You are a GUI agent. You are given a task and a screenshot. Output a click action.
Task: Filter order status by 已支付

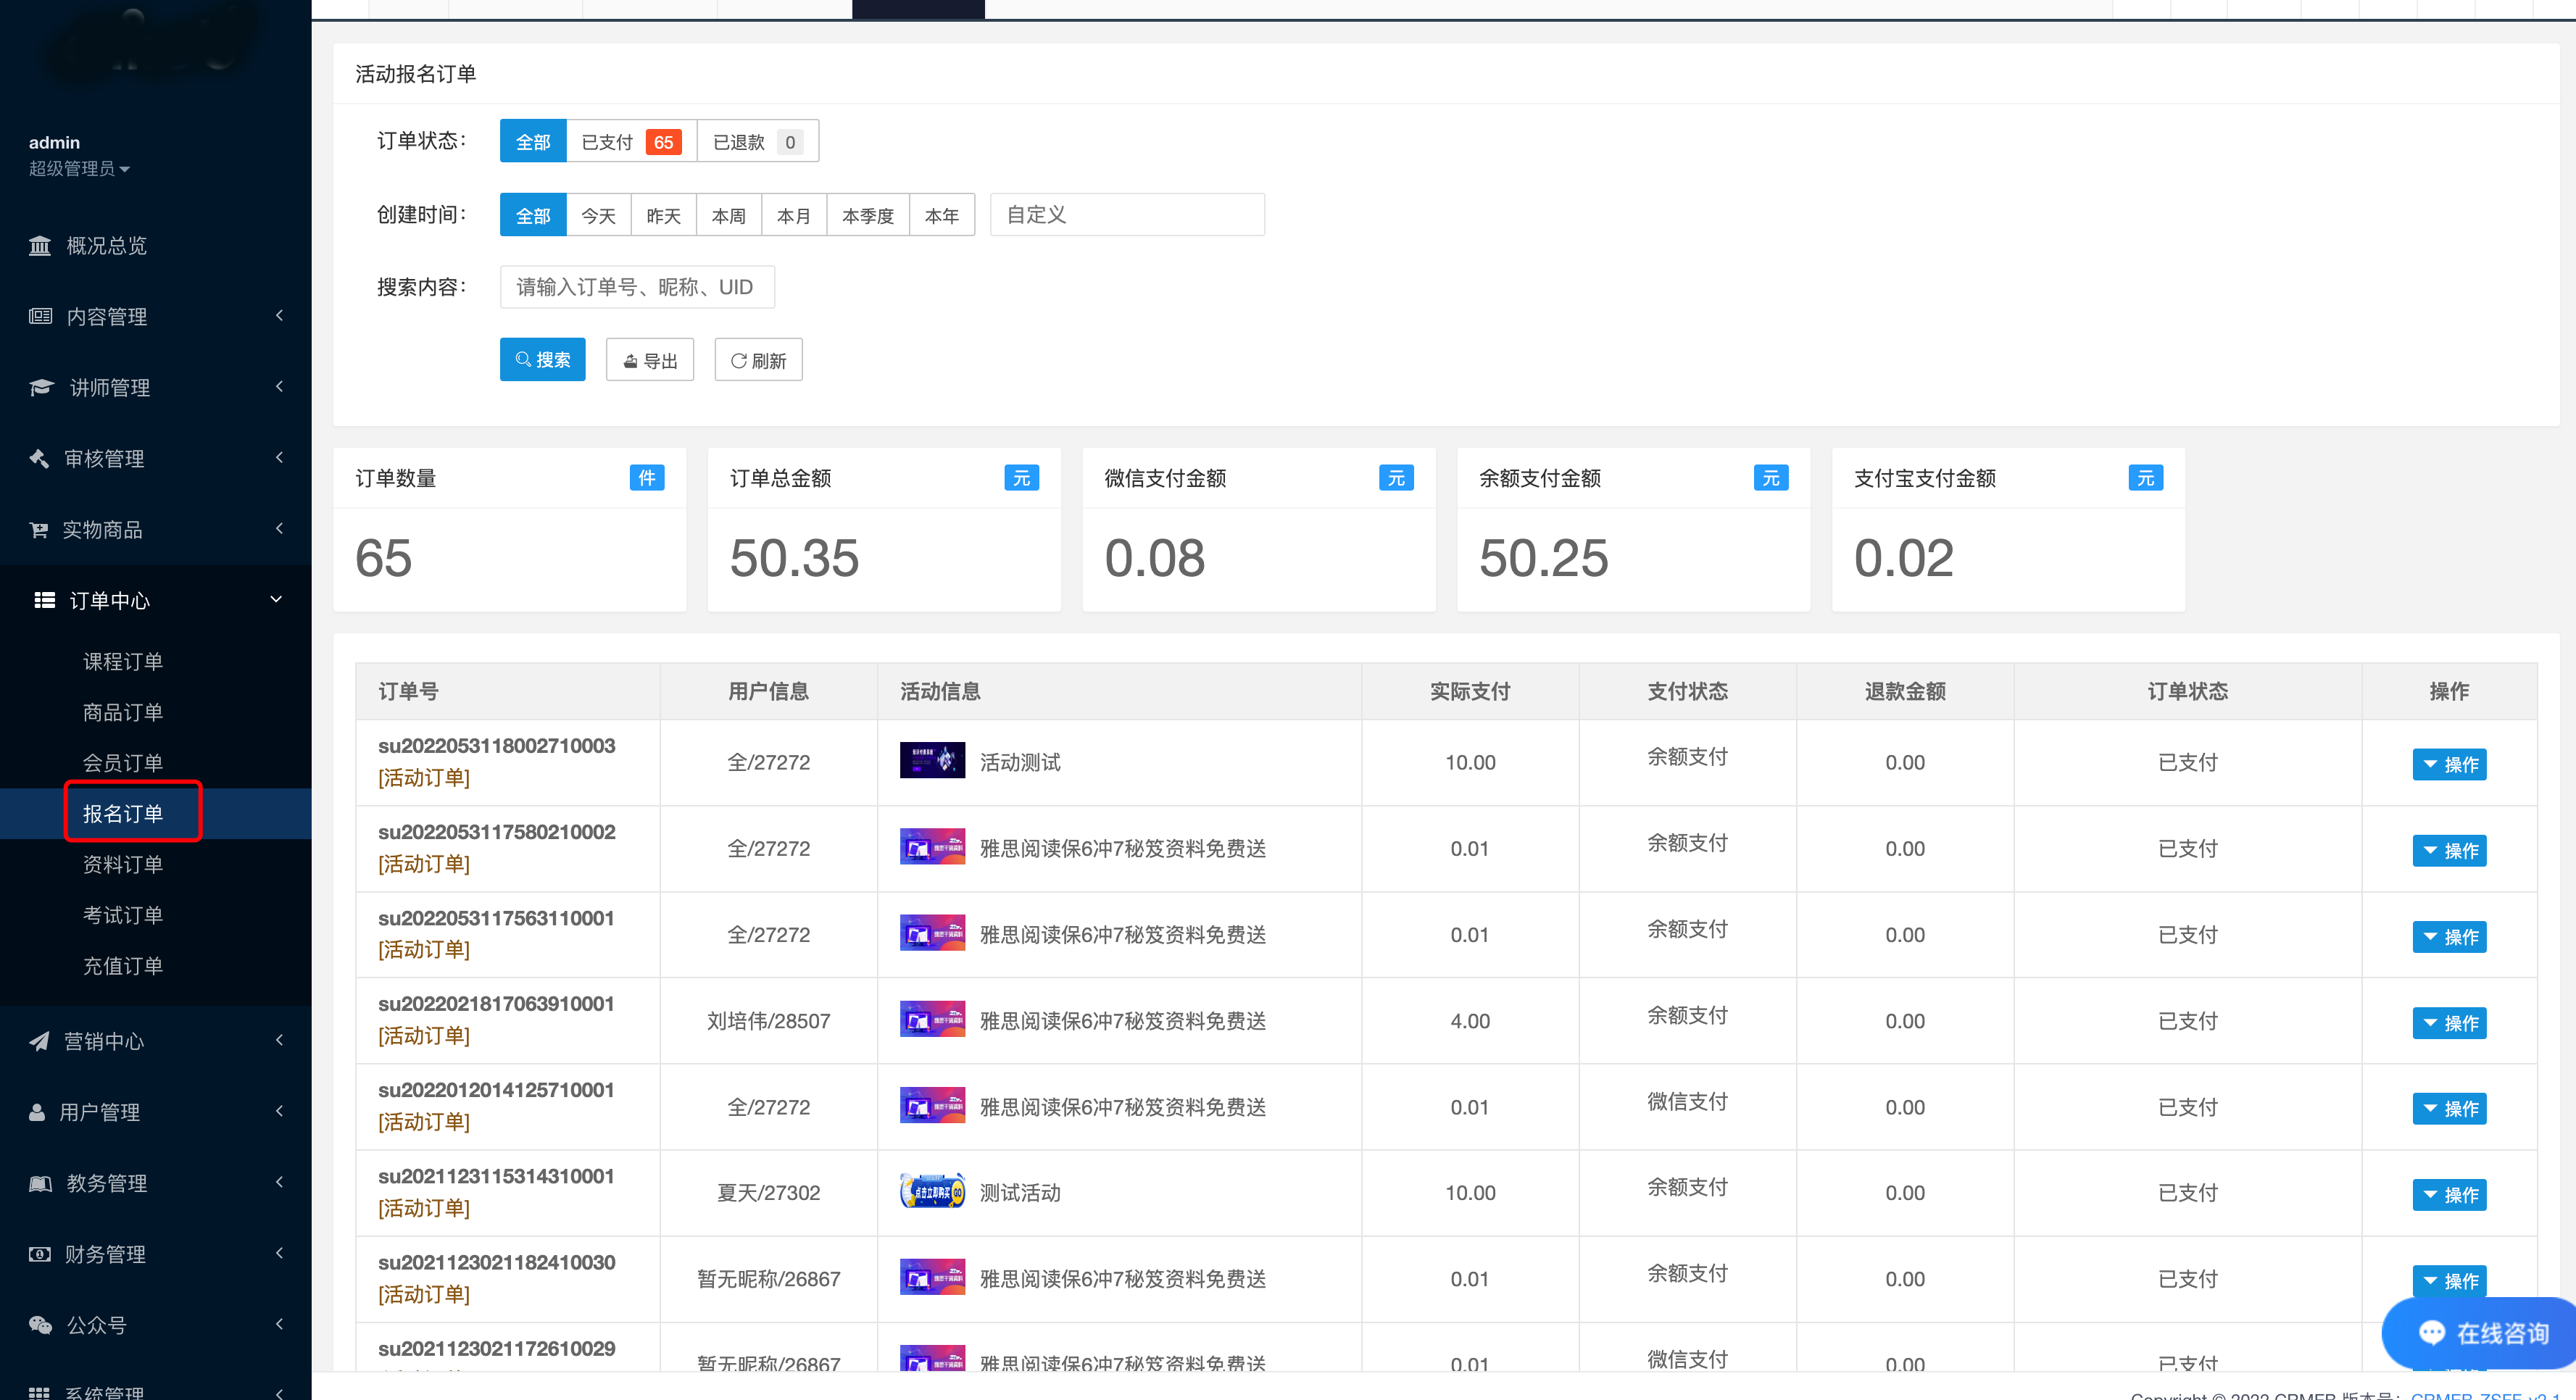pyautogui.click(x=631, y=141)
